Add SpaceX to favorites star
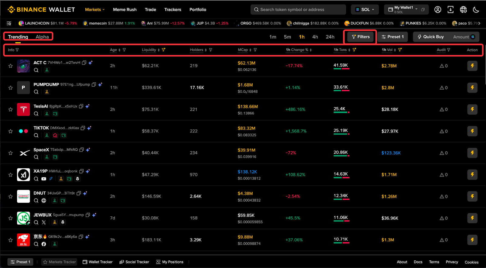The image size is (486, 268). click(11, 153)
